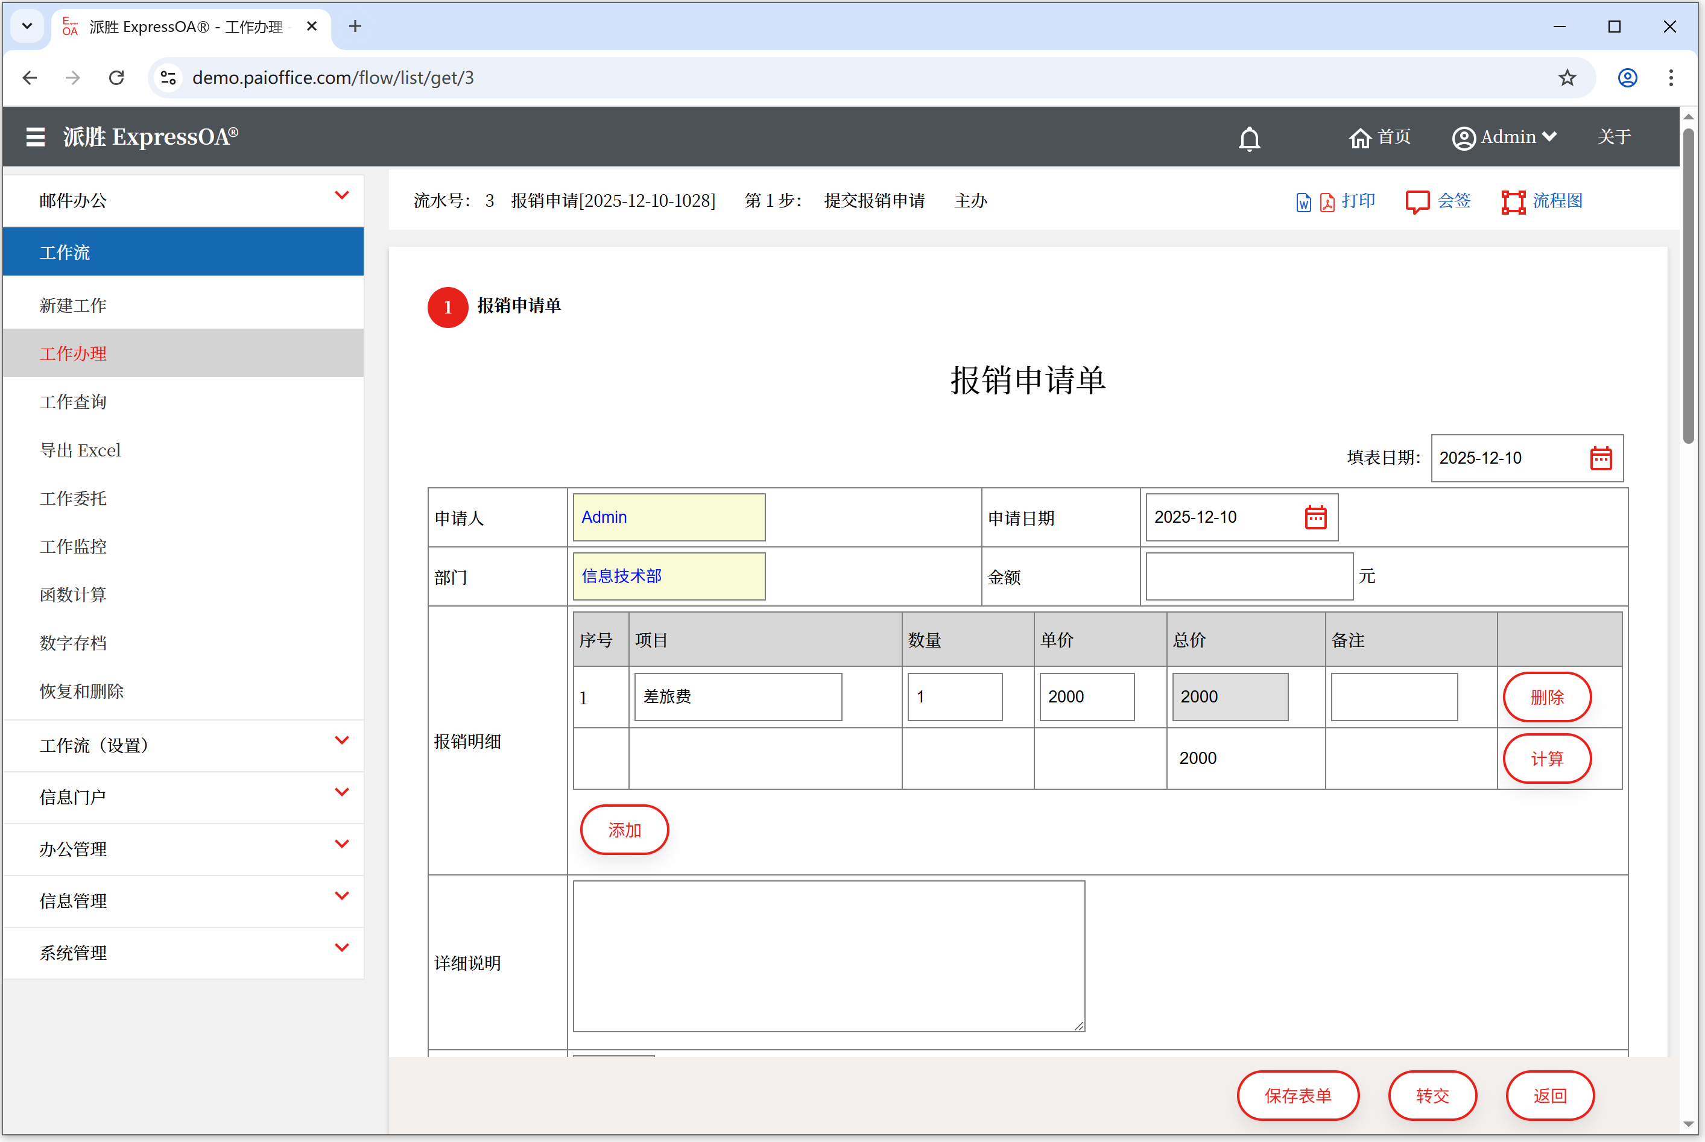The image size is (1705, 1142).
Task: Open the 流程图 flowchart icon
Action: click(x=1513, y=202)
